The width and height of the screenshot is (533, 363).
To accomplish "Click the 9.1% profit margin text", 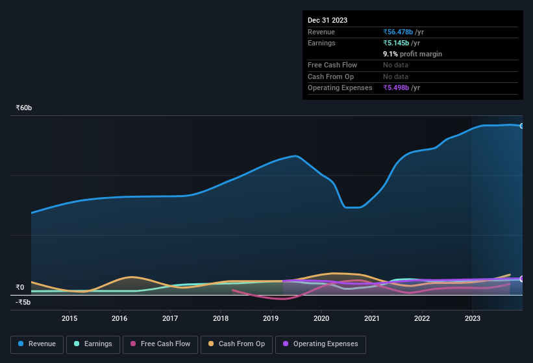I will (412, 54).
